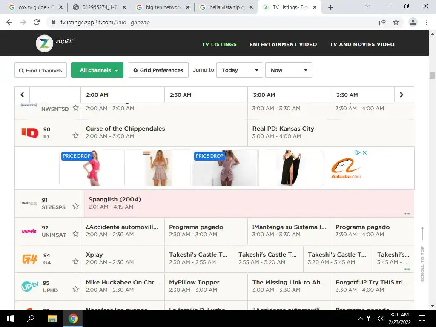Viewport: 436px width, 327px height.
Task: Open the All channels dropdown
Action: tap(98, 70)
